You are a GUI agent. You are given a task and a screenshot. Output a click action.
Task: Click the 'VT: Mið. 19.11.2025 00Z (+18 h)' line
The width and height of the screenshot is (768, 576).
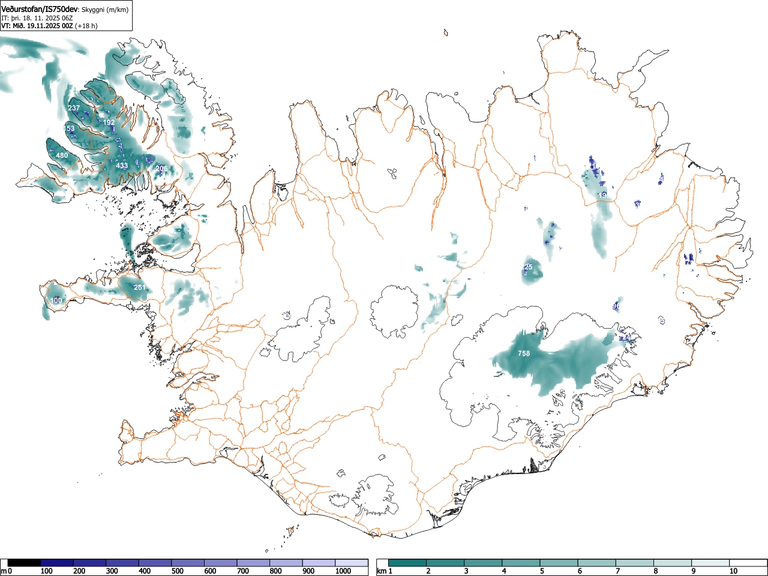[49, 26]
